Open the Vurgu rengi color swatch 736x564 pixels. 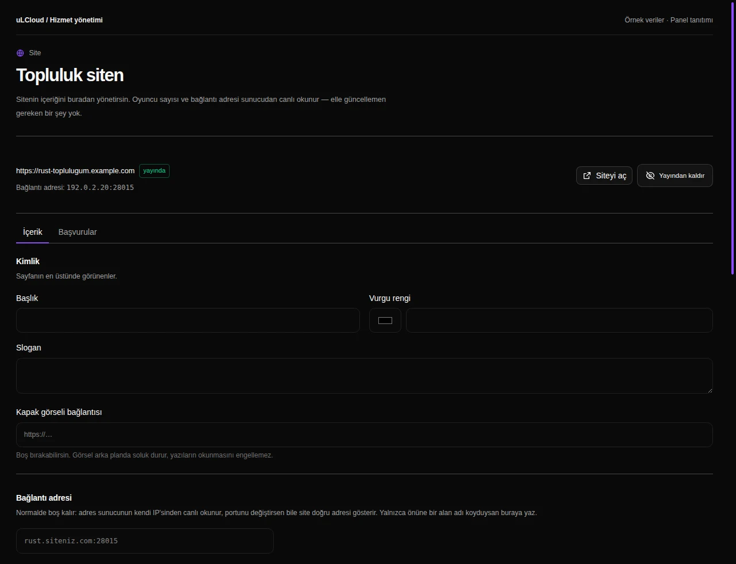point(385,320)
